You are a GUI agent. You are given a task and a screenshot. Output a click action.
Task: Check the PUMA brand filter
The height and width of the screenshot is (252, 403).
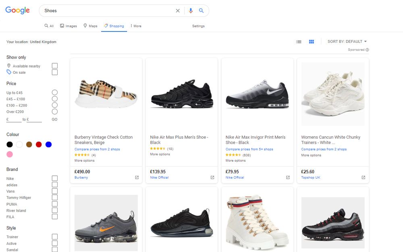[55, 204]
